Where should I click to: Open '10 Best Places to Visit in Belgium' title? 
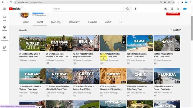point(83,55)
